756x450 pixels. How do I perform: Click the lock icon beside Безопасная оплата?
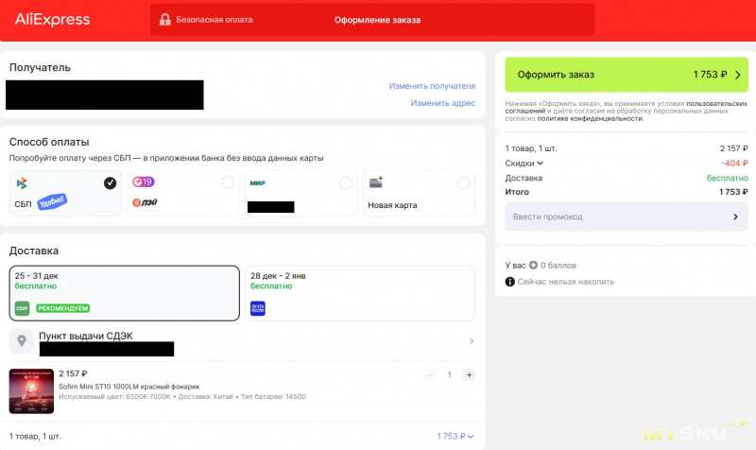(165, 20)
